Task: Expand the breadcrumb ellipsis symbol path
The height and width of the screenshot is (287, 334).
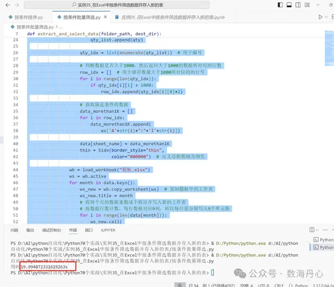Action: pyautogui.click(x=61, y=27)
